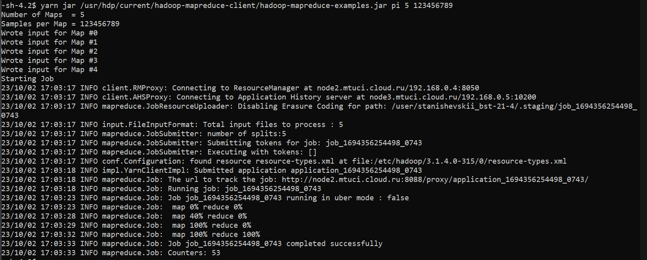This screenshot has width=647, height=260.
Task: Click the 'Samples per Map = 123456789' text
Action: 60,24
